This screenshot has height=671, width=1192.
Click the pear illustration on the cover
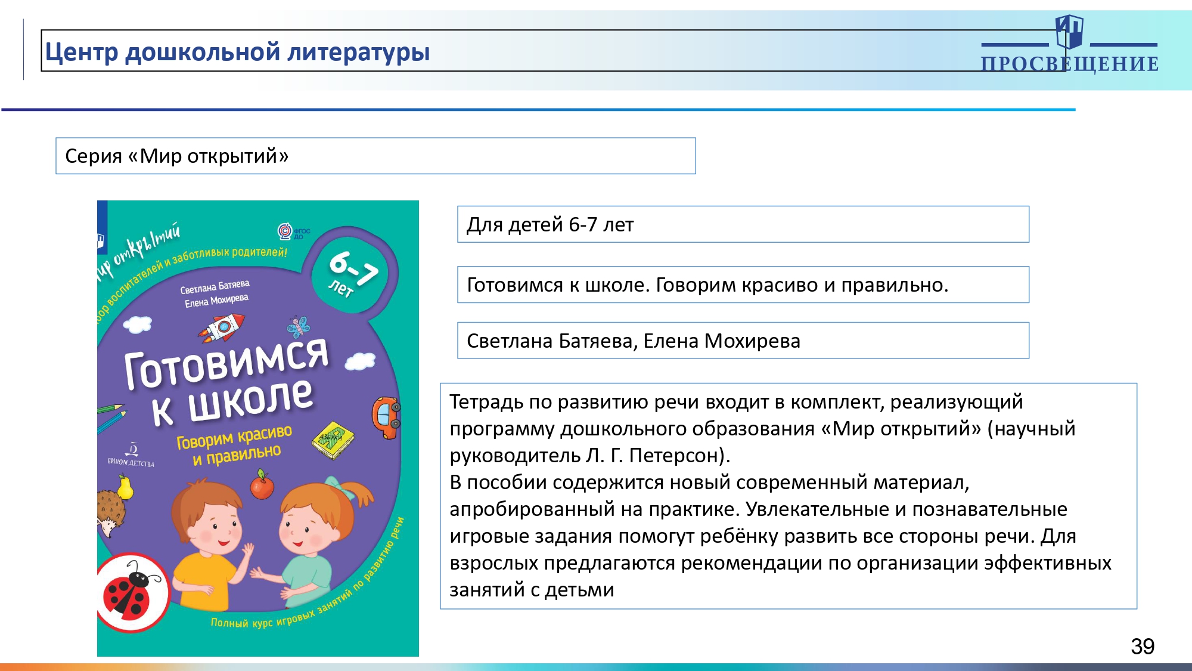click(x=125, y=487)
